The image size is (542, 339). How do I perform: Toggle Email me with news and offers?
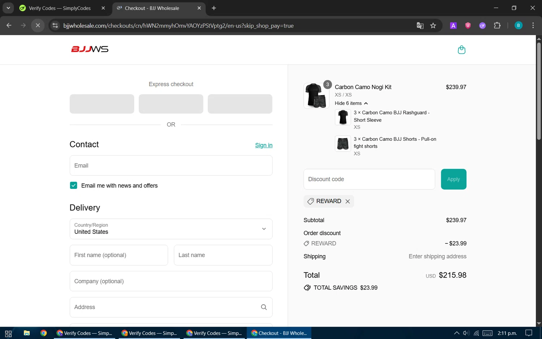pyautogui.click(x=74, y=186)
